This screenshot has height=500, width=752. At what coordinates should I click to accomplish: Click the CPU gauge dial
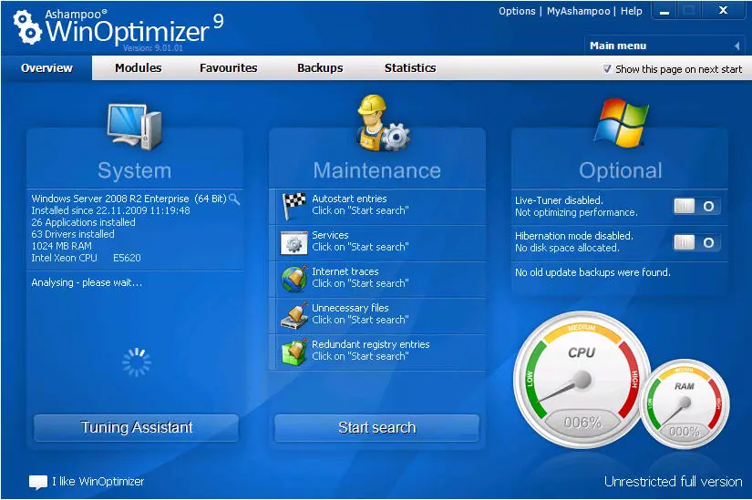click(582, 380)
